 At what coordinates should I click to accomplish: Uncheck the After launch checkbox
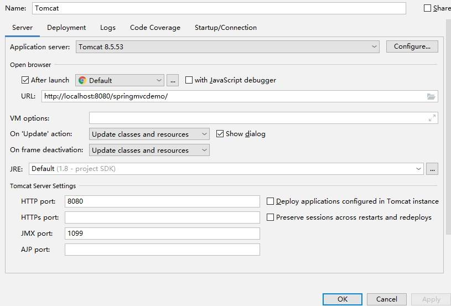point(25,80)
